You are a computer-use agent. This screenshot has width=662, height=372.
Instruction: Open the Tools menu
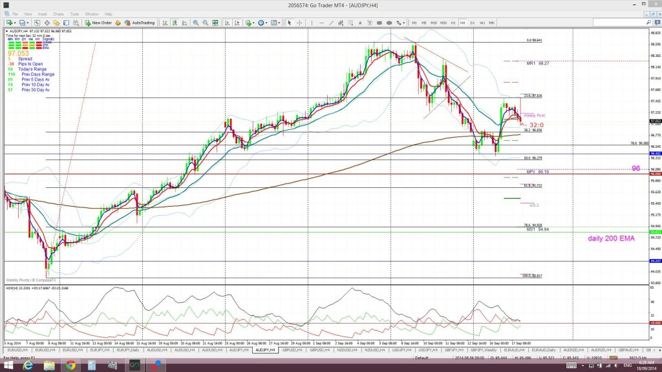[x=74, y=14]
